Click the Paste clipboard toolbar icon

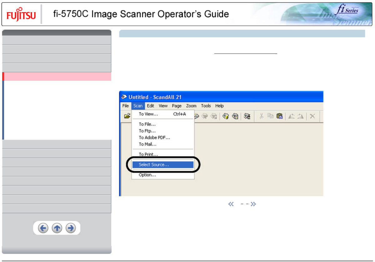pos(279,116)
